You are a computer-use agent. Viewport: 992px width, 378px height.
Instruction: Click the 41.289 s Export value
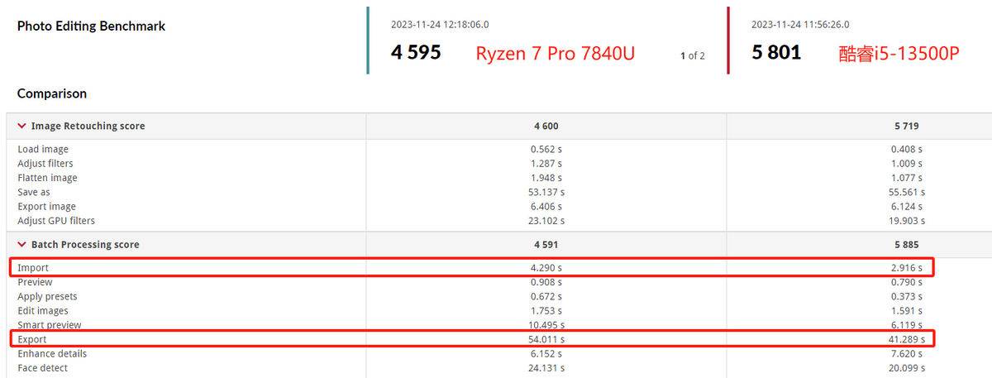[907, 339]
